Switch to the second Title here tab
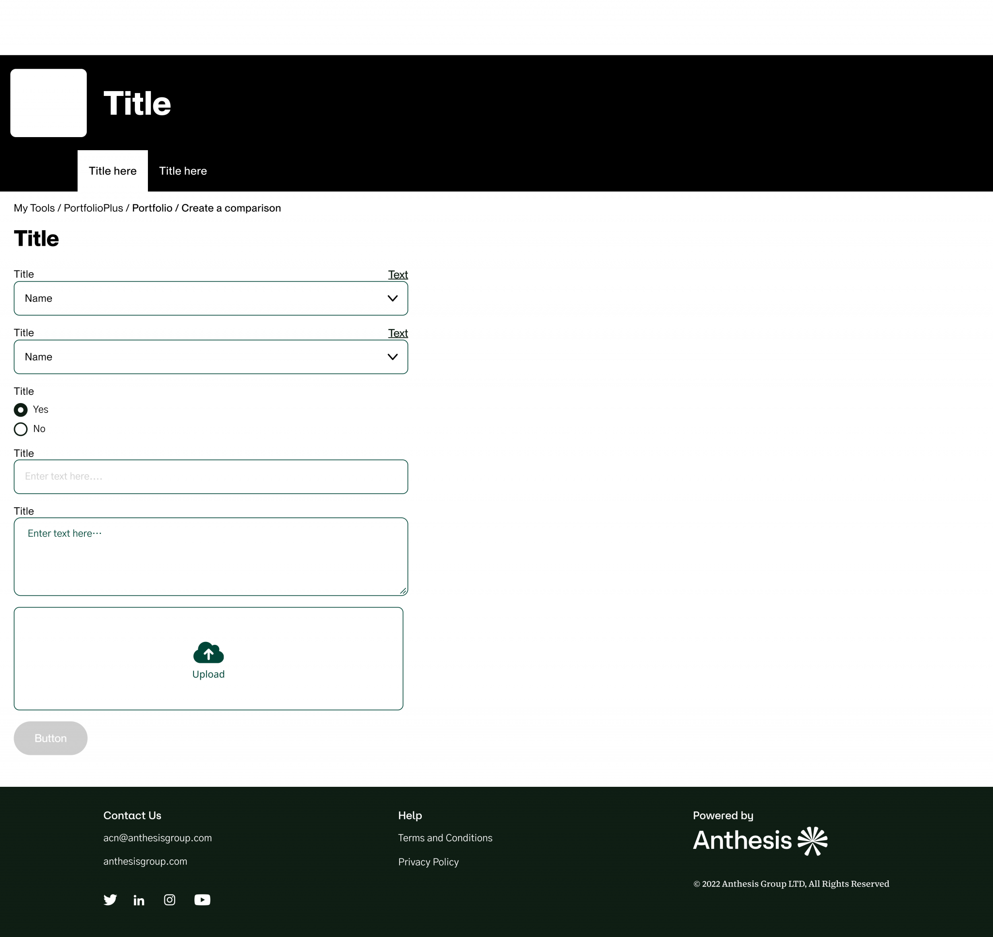993x937 pixels. coord(183,171)
